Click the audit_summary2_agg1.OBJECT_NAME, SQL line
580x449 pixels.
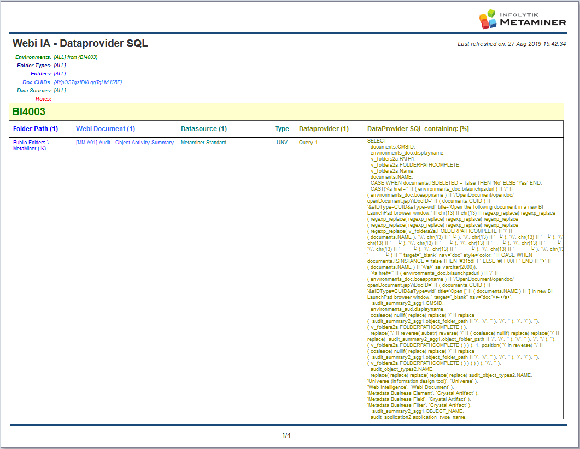(418, 411)
